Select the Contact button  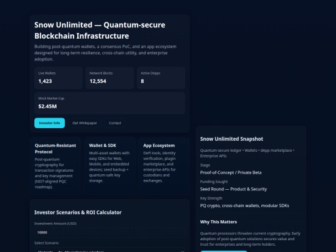coord(115,123)
